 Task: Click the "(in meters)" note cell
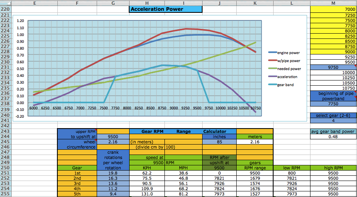point(147,142)
